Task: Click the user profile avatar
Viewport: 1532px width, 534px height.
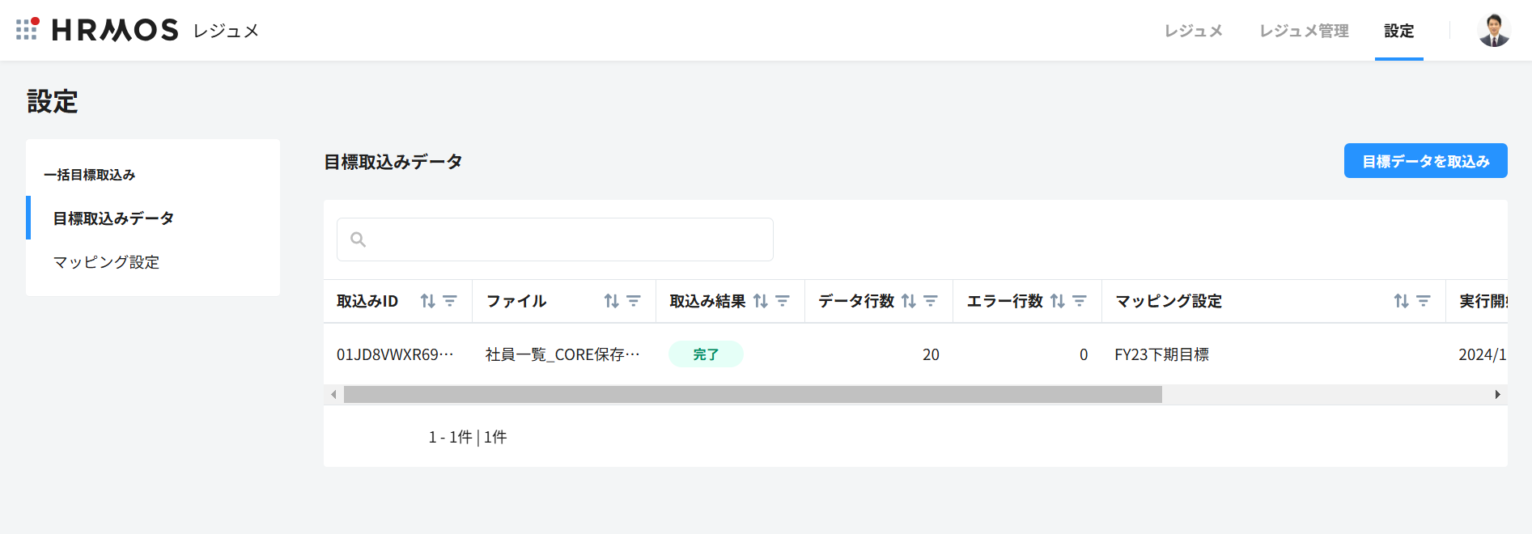Action: tap(1493, 31)
